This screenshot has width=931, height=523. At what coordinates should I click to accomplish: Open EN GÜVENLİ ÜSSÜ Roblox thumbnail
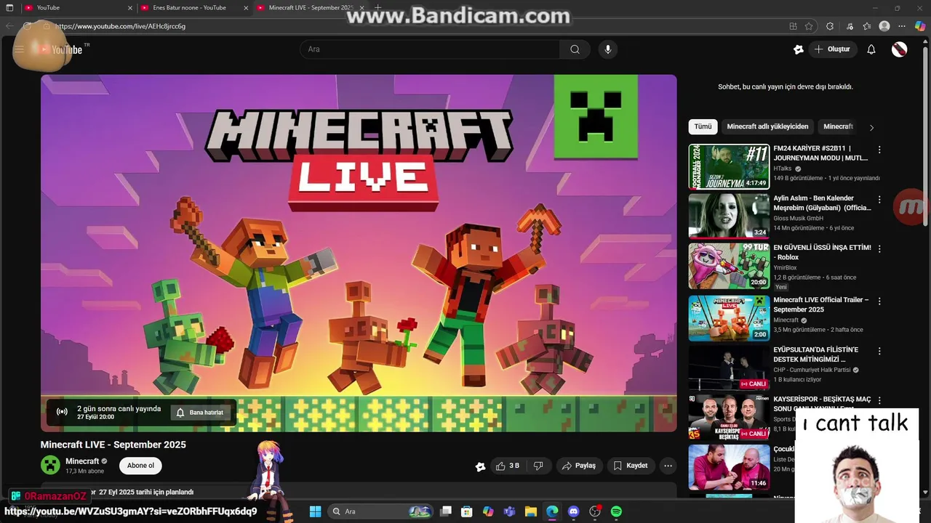729,266
